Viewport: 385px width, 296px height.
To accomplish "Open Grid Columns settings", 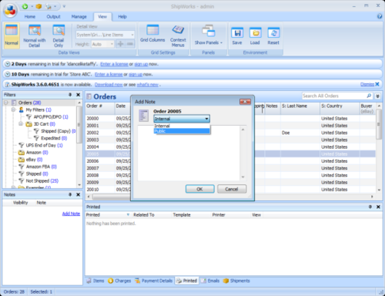I will (152, 33).
